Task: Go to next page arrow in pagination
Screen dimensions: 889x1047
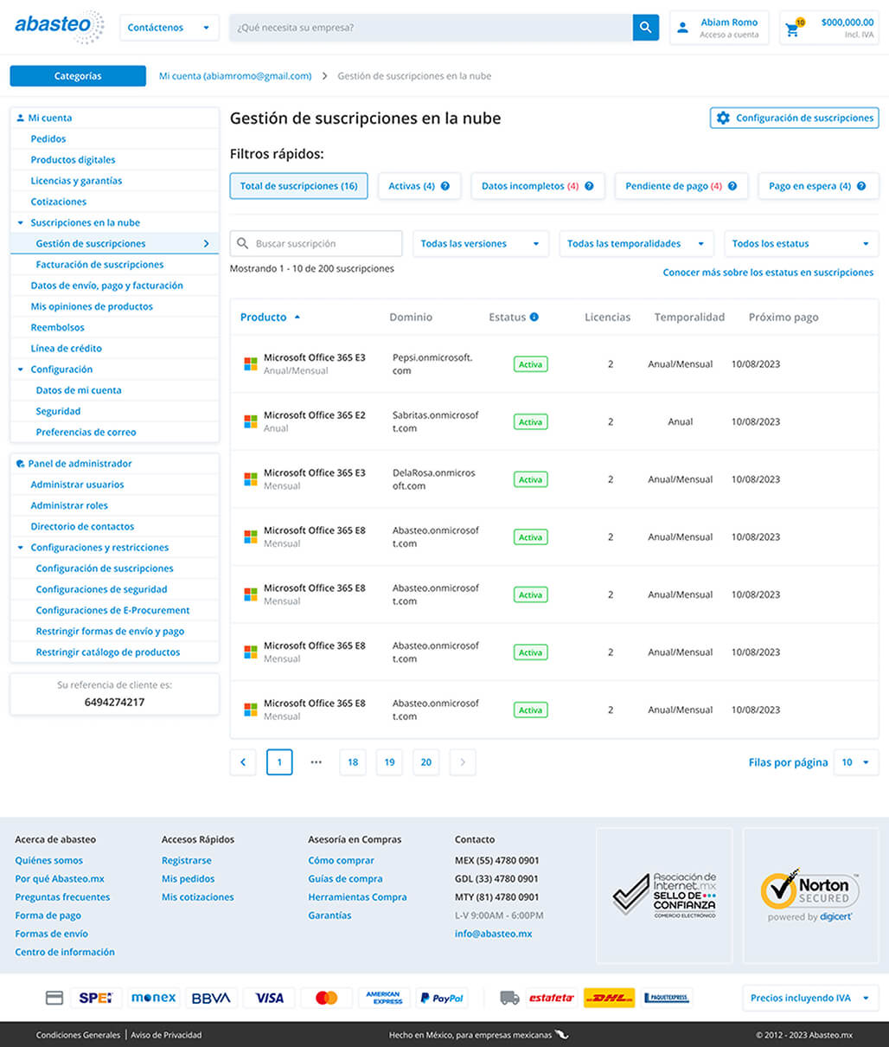Action: coord(463,762)
